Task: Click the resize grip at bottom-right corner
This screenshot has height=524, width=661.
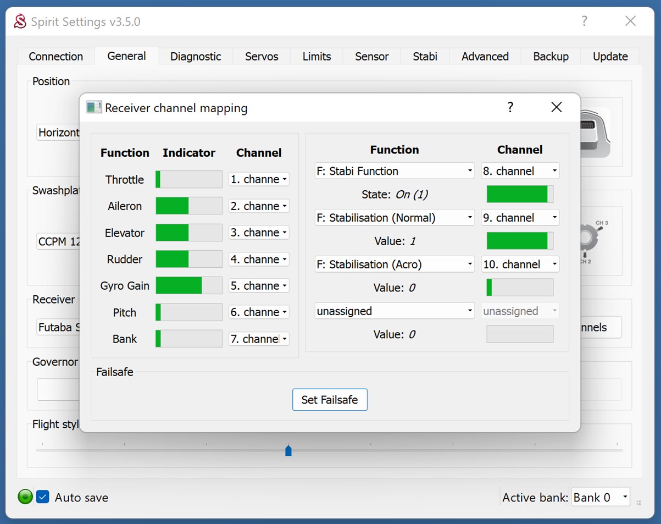Action: pyautogui.click(x=638, y=503)
